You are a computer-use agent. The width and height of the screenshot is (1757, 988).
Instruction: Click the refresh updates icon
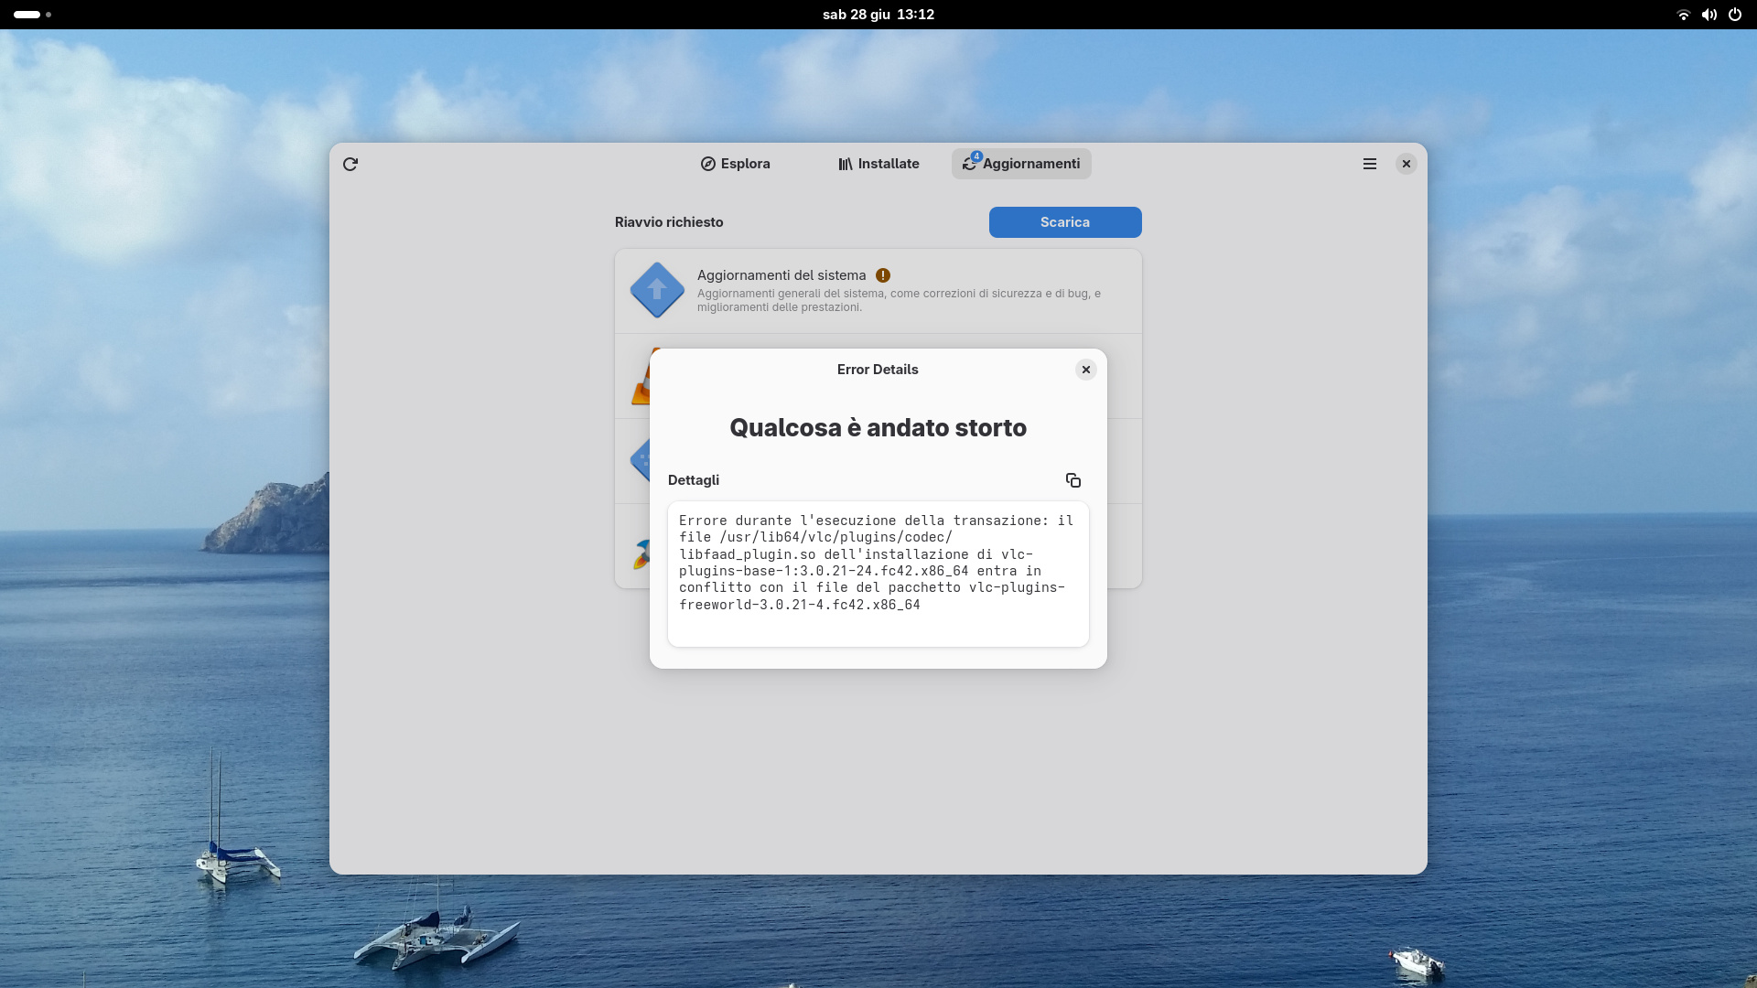coord(350,164)
